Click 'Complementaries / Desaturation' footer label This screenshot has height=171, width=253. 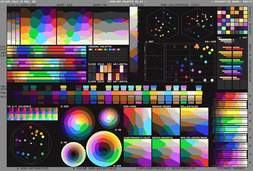point(166,168)
